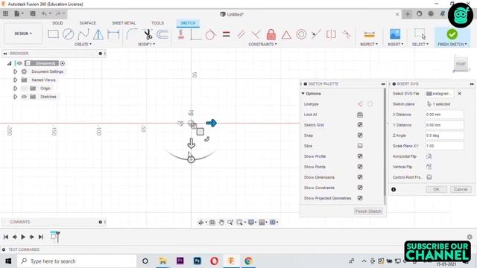
Task: Expand the Document Settings tree node
Action: (x=15, y=71)
